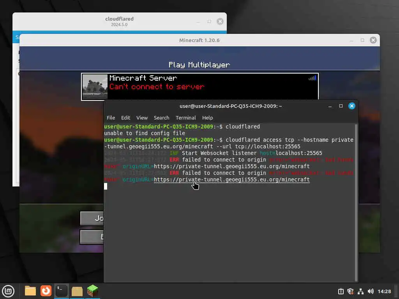
Task: Click the terminal title bar text
Action: pyautogui.click(x=231, y=106)
